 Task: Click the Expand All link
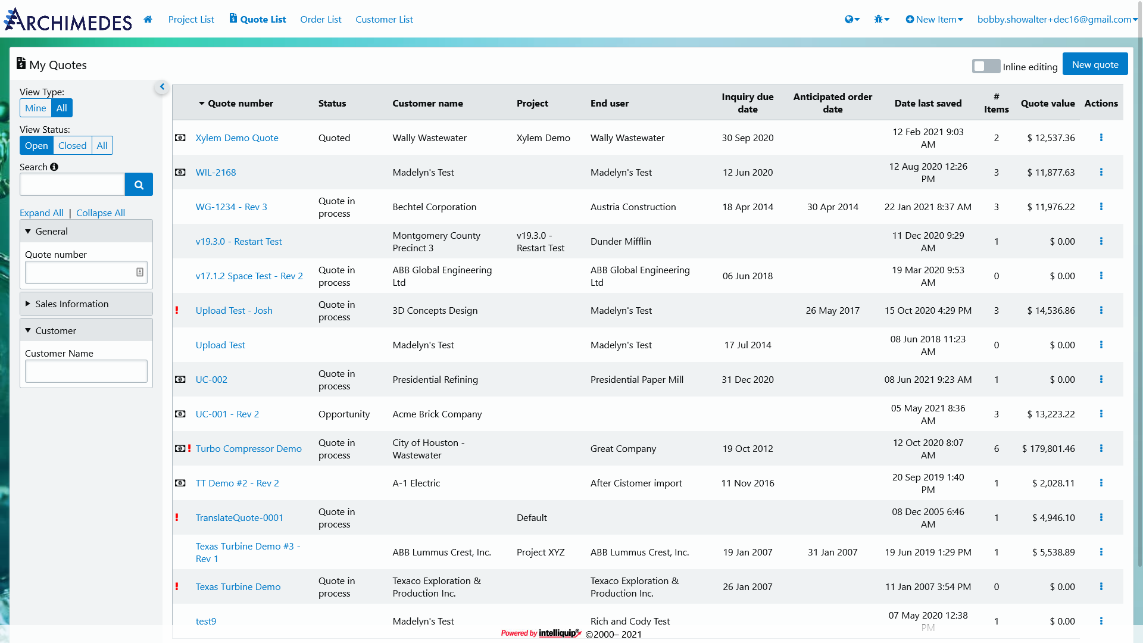42,213
